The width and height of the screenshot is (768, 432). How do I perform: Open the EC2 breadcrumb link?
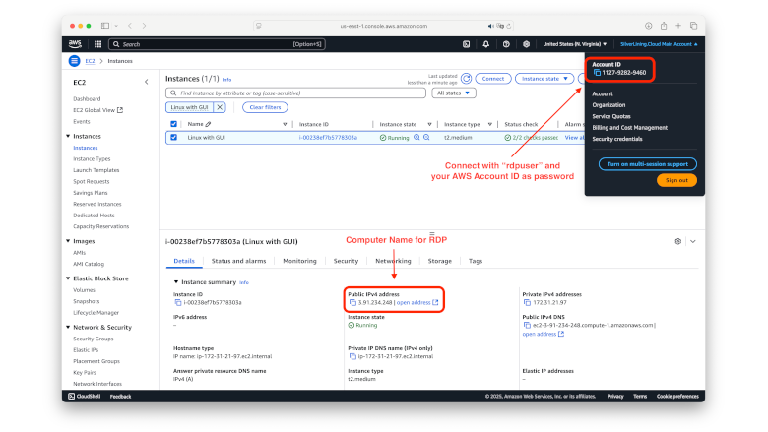90,61
